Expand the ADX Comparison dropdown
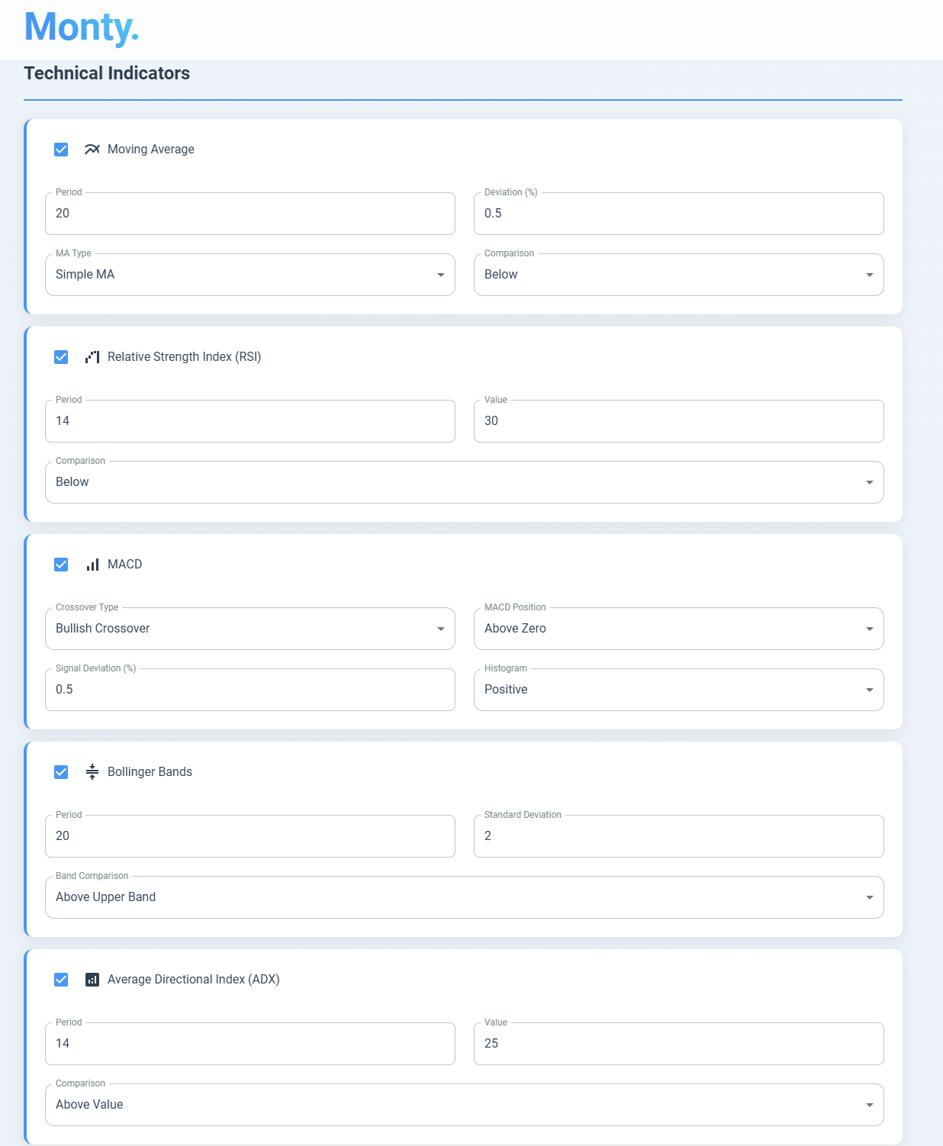943x1146 pixels. click(465, 1105)
